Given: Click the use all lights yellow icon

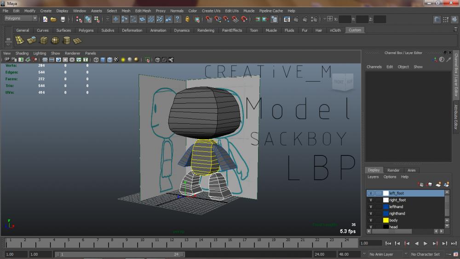Looking at the screenshot, I should (123, 60).
